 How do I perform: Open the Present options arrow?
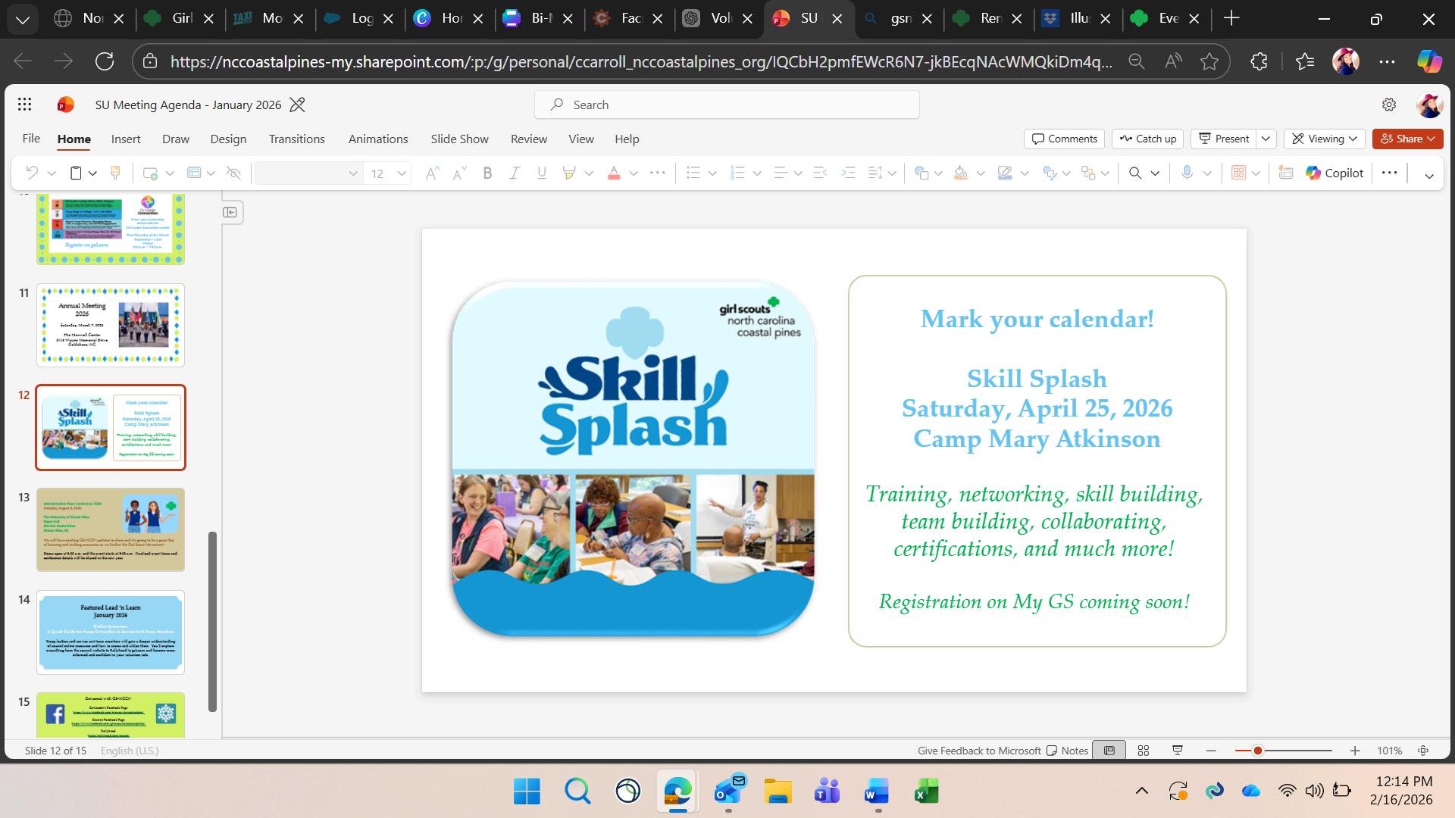click(1266, 139)
